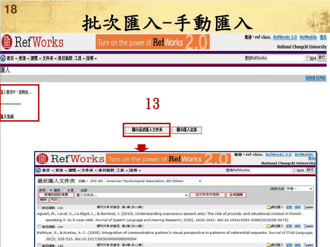
Task: Tick the 附件 checkbox in the lower search bar
Action: coord(295,170)
